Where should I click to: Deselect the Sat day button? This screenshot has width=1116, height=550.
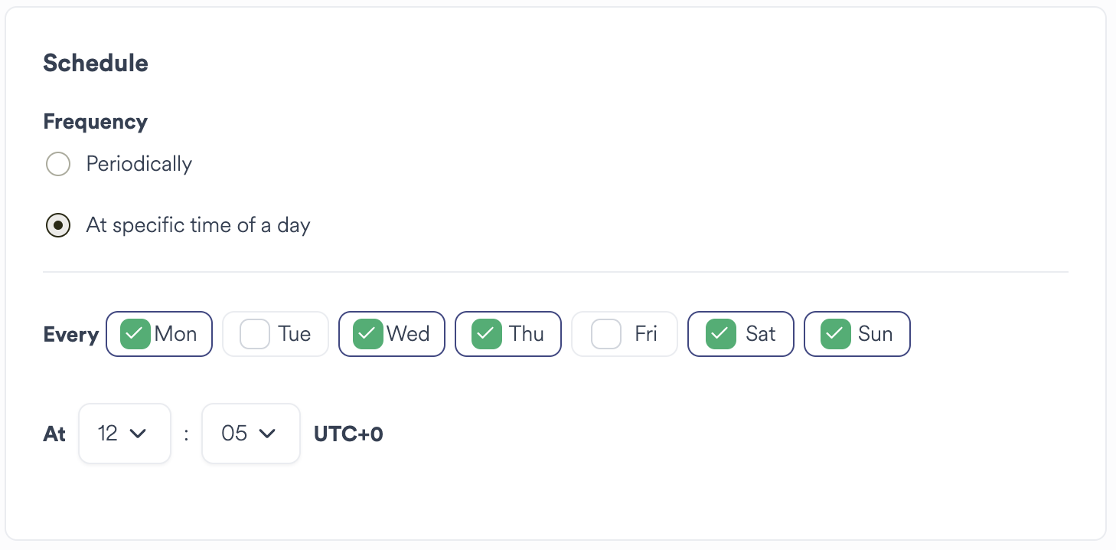740,333
